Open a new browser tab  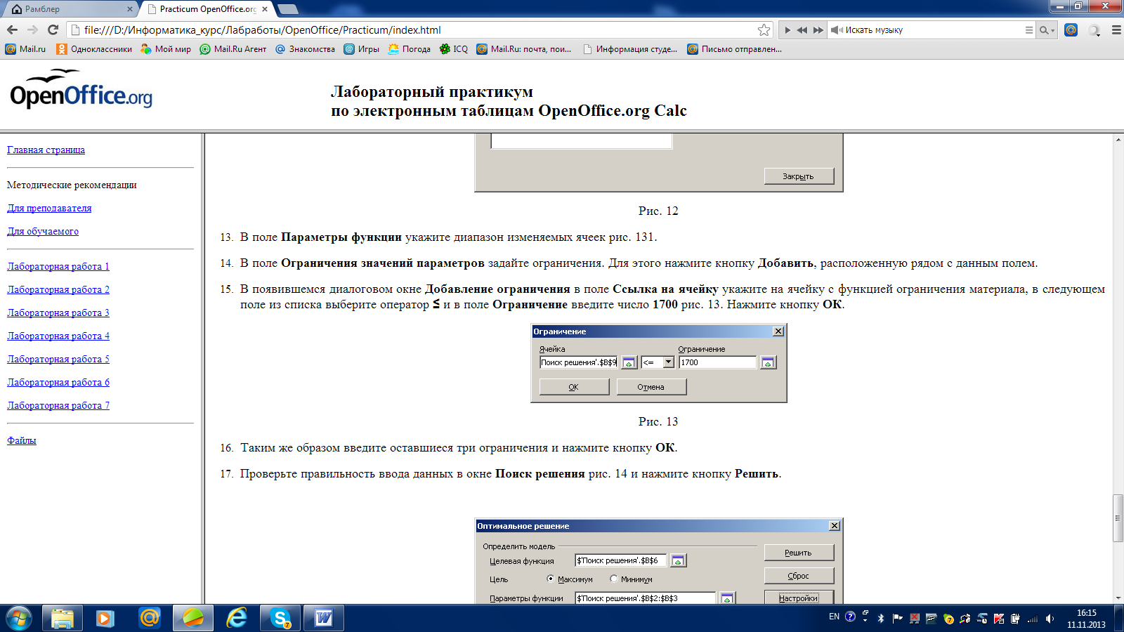tap(288, 9)
